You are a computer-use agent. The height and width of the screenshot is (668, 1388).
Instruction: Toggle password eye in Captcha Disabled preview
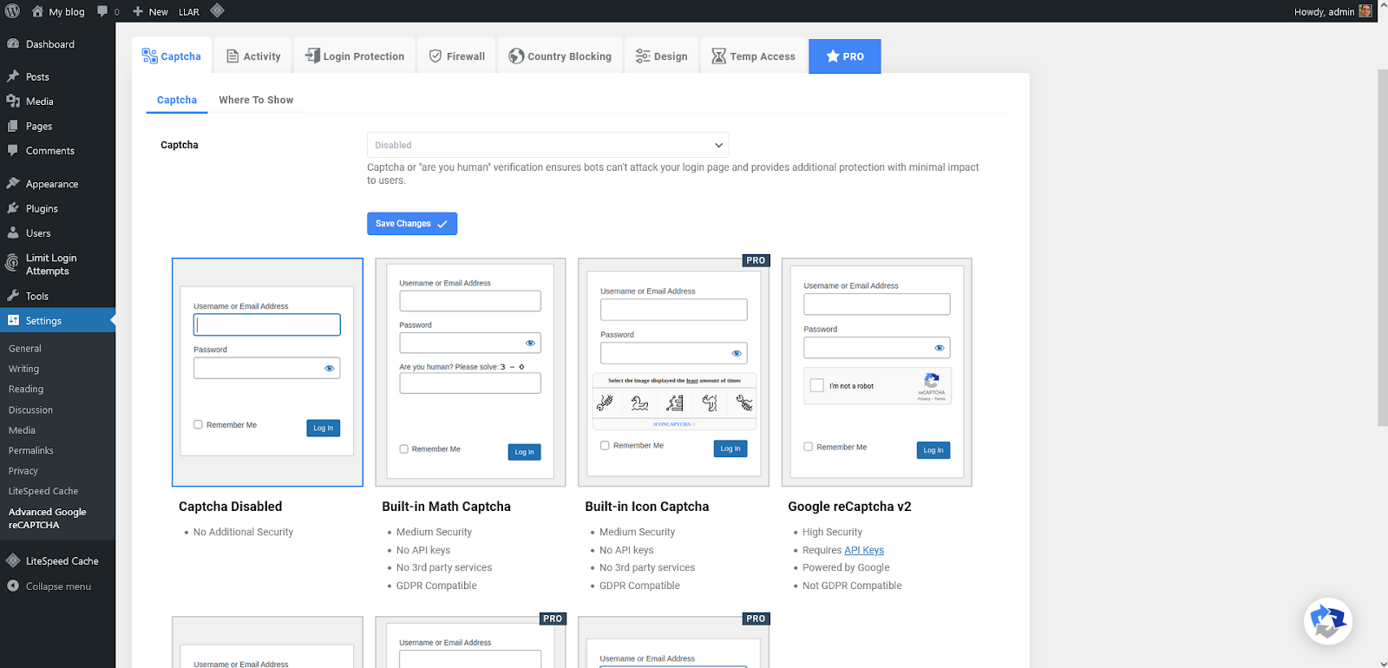tap(330, 368)
